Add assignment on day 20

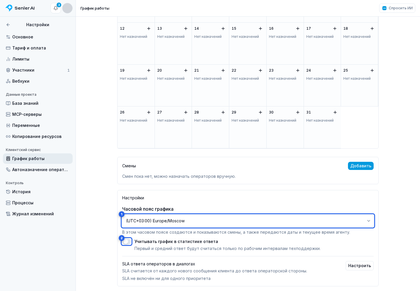[x=186, y=70]
